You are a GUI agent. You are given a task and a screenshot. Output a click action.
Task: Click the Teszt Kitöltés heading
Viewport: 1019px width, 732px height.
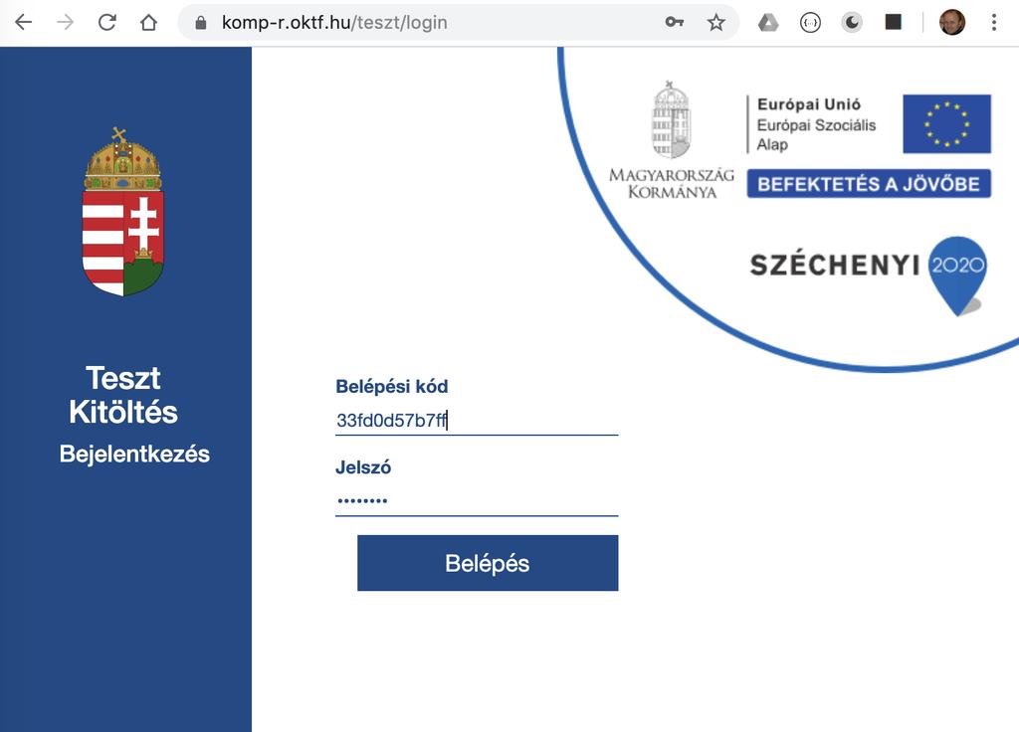pyautogui.click(x=122, y=395)
